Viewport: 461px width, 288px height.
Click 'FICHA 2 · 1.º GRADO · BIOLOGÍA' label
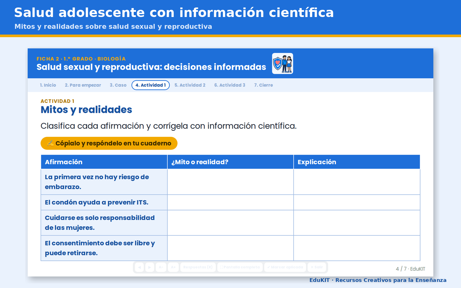click(81, 59)
